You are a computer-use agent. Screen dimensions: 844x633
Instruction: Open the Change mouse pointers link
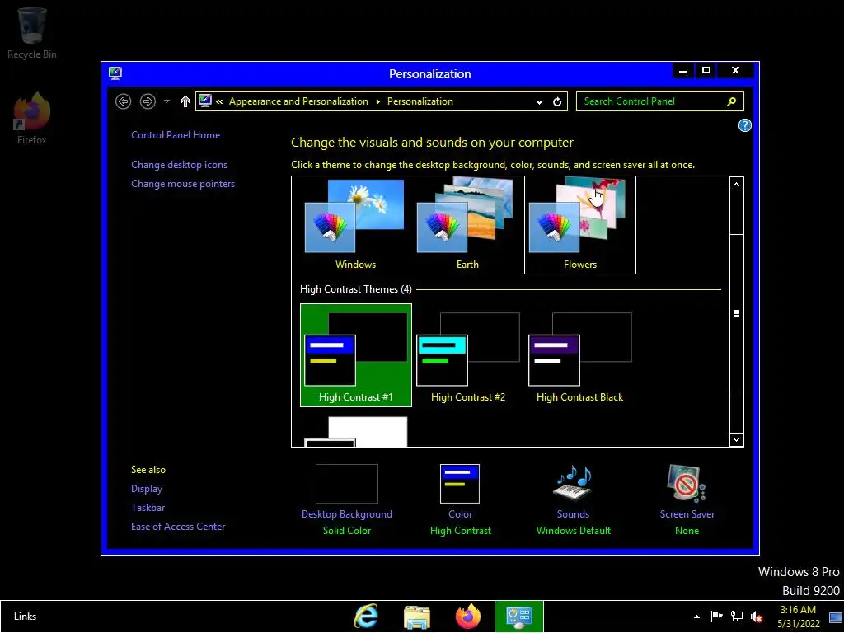(x=183, y=184)
